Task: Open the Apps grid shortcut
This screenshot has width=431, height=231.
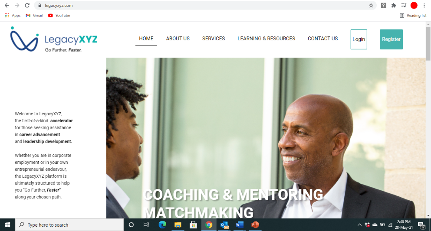Action: point(13,15)
